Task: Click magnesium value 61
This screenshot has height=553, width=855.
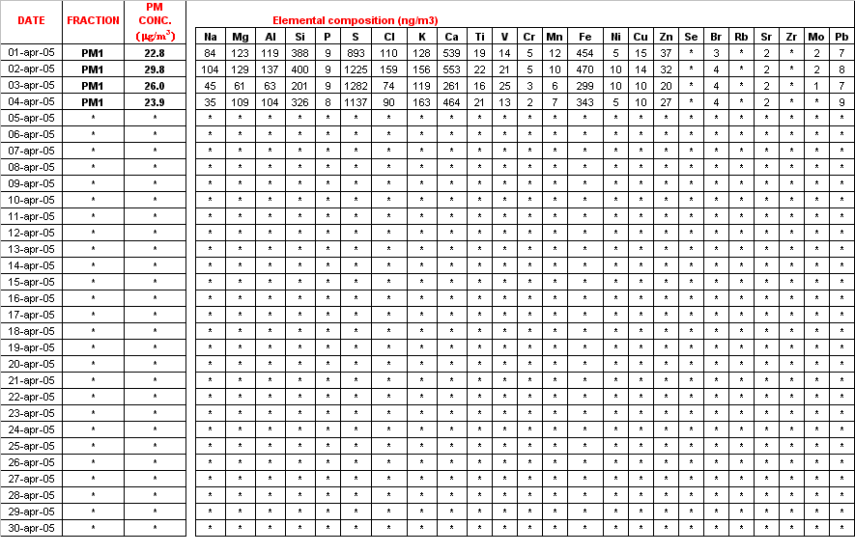Action: (x=240, y=86)
